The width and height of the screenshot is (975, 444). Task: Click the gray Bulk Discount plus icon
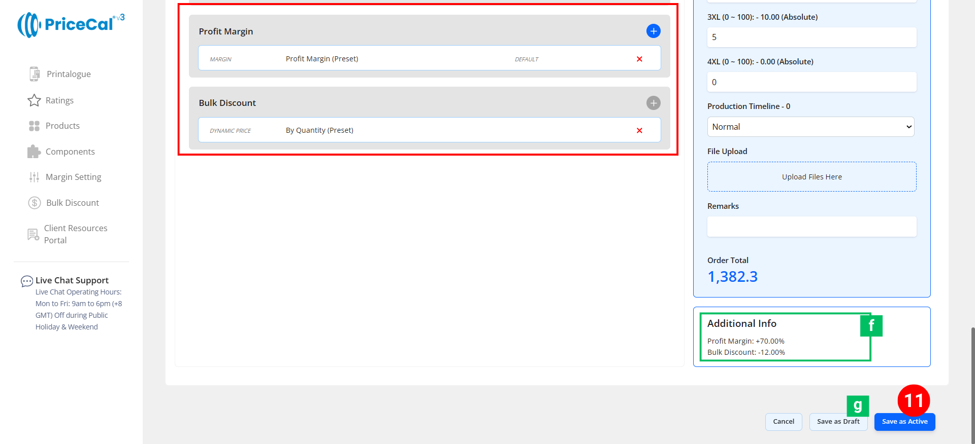[x=653, y=103]
